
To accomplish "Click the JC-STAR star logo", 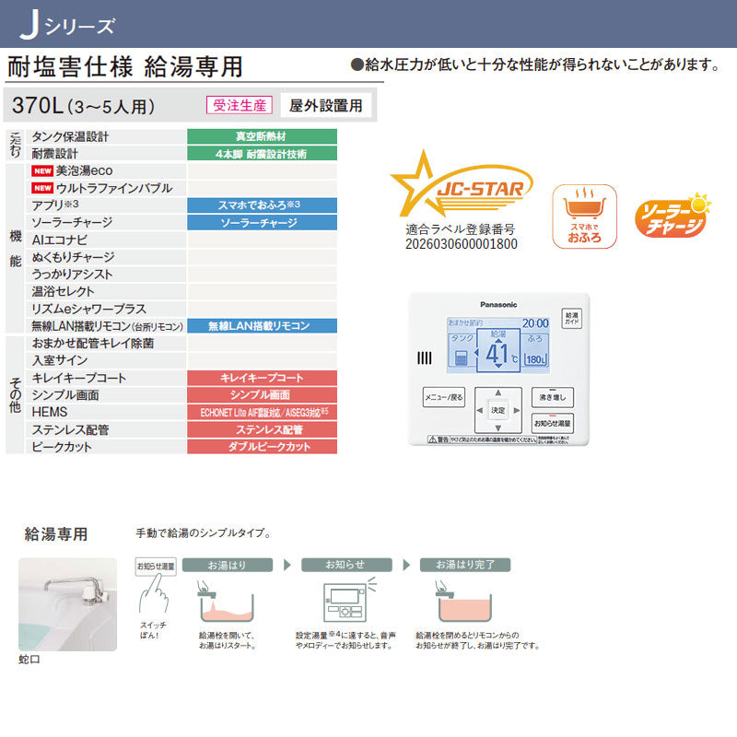I will [x=462, y=183].
